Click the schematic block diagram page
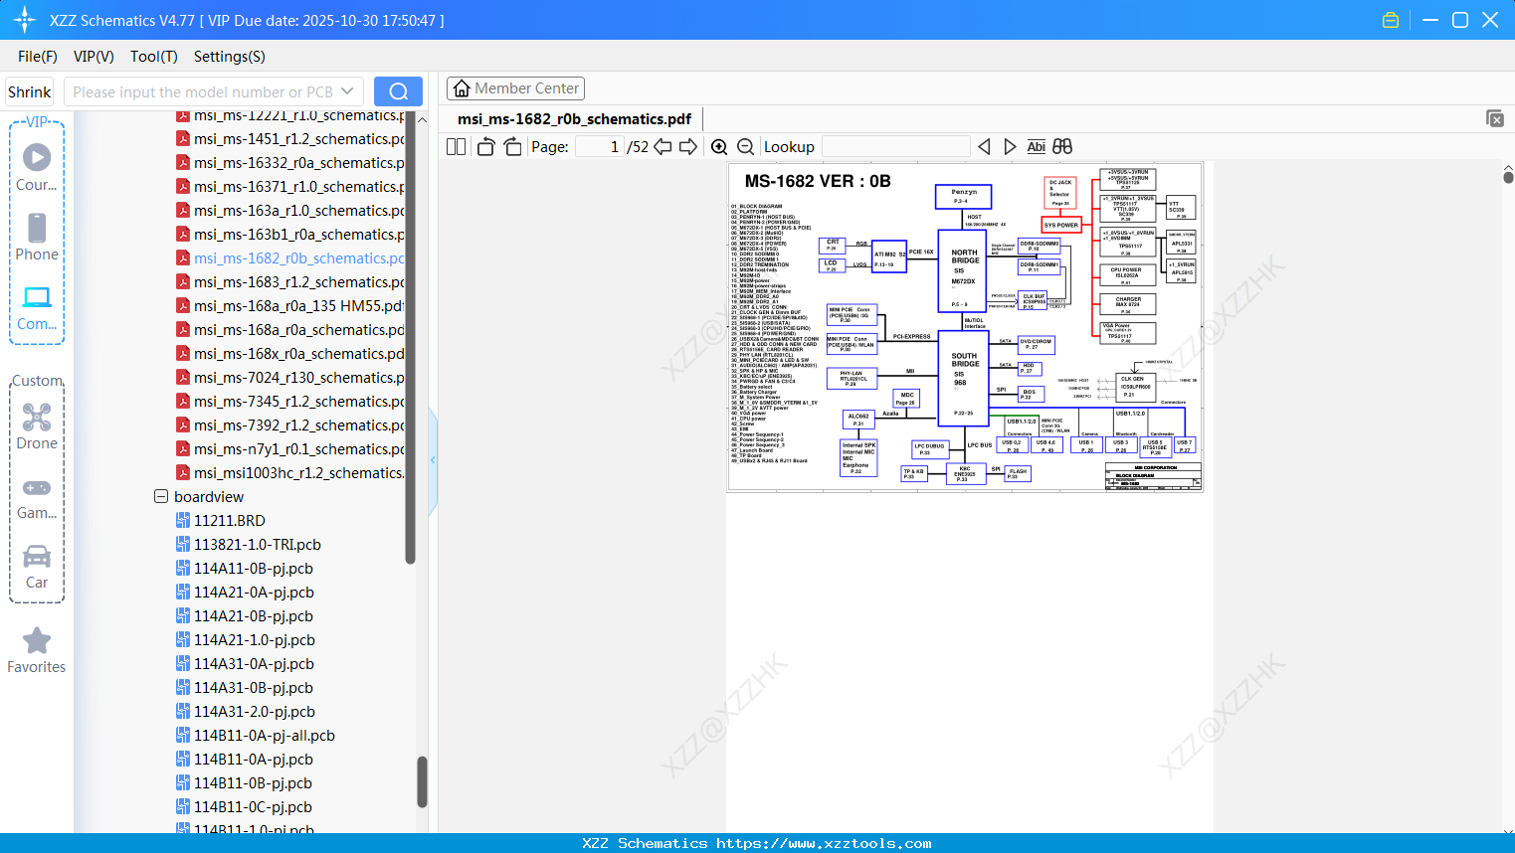 (965, 327)
